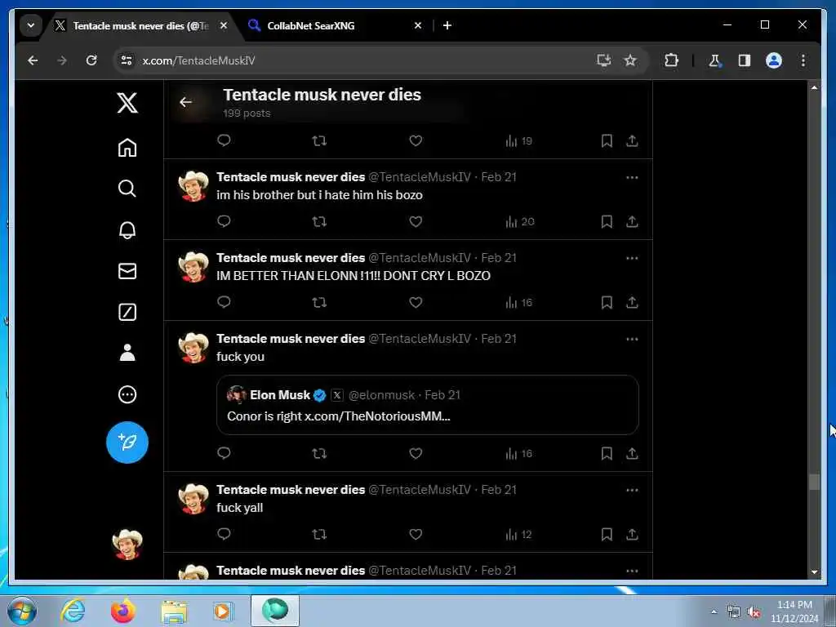Bookmark this page with star icon

pyautogui.click(x=630, y=60)
